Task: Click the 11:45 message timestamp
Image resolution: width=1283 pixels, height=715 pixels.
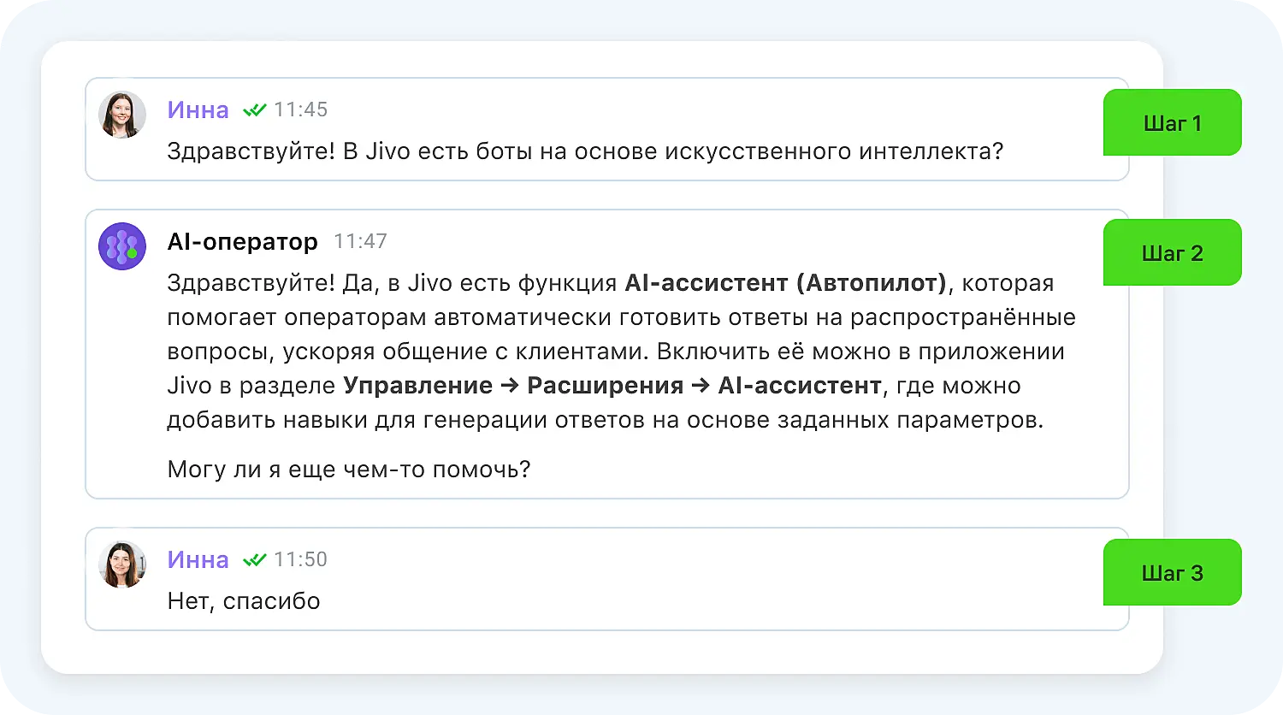Action: pyautogui.click(x=300, y=109)
